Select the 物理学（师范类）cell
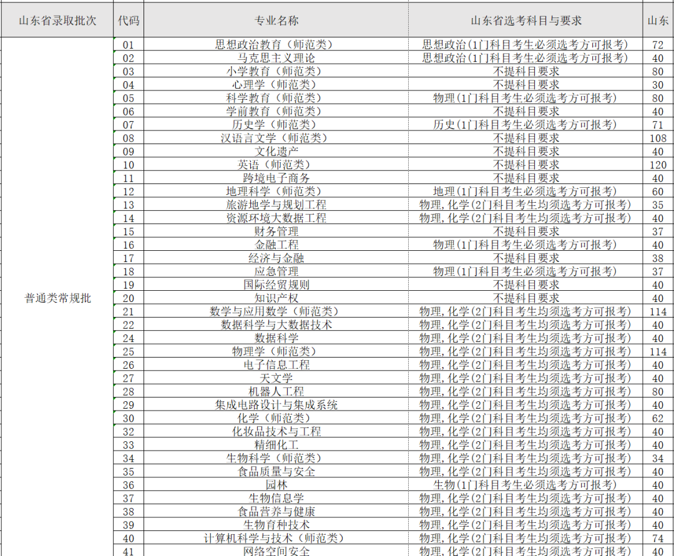The width and height of the screenshot is (674, 556). 276,351
